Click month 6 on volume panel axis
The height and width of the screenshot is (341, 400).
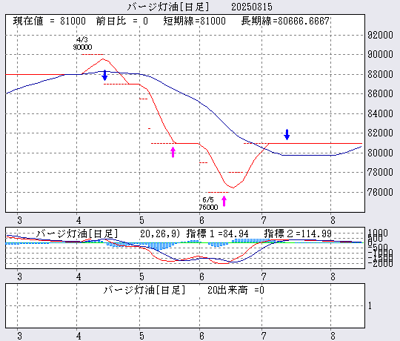201,336
